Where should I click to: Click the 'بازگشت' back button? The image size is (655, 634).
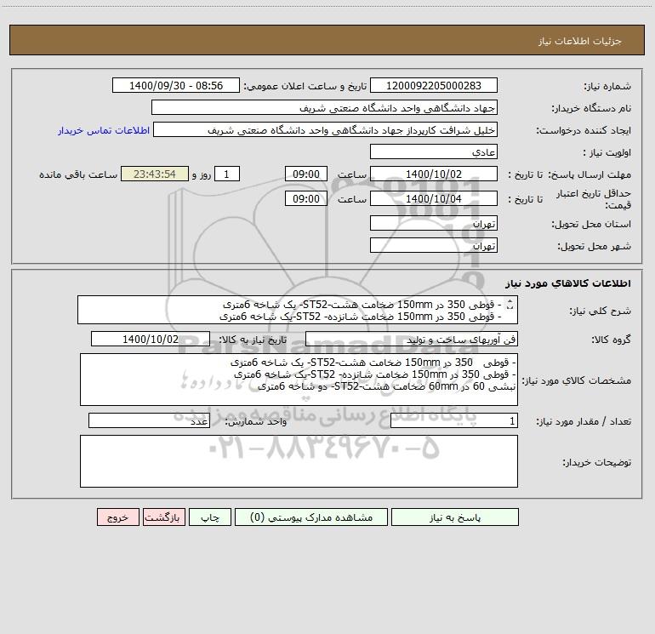[163, 517]
